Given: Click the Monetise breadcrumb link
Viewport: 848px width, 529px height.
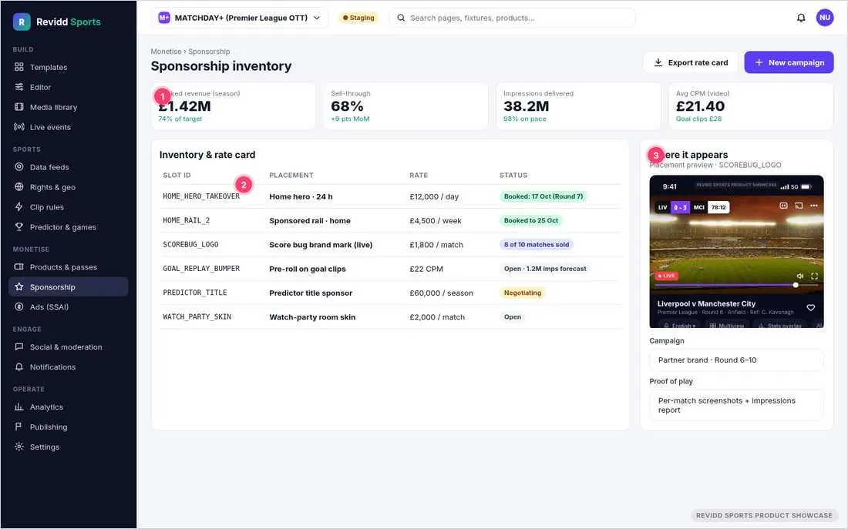Looking at the screenshot, I should click(x=166, y=52).
